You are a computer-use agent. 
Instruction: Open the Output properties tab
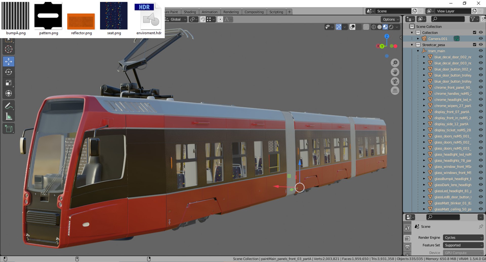[x=407, y=247]
